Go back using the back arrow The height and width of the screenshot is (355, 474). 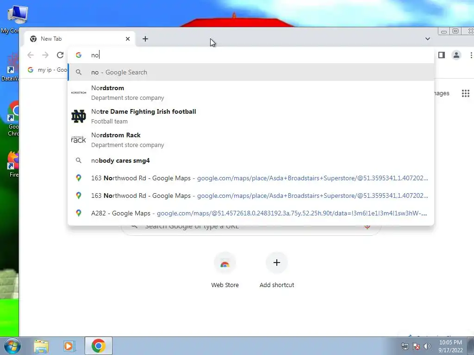[x=31, y=55]
